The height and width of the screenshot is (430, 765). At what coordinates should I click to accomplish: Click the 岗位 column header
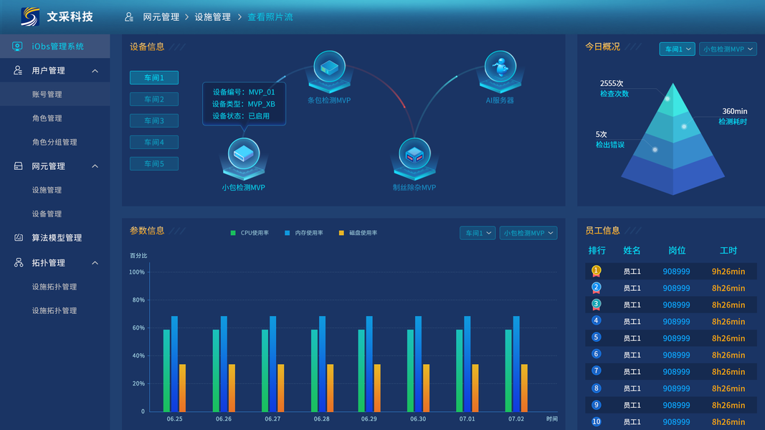pyautogui.click(x=677, y=250)
